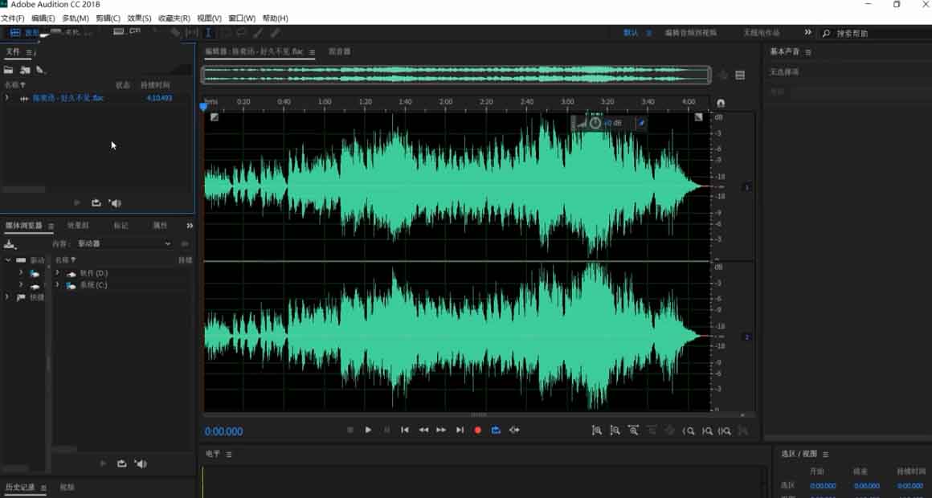Switch to the Waveform editor view button
Screen dimensions: 932x498
coord(24,33)
